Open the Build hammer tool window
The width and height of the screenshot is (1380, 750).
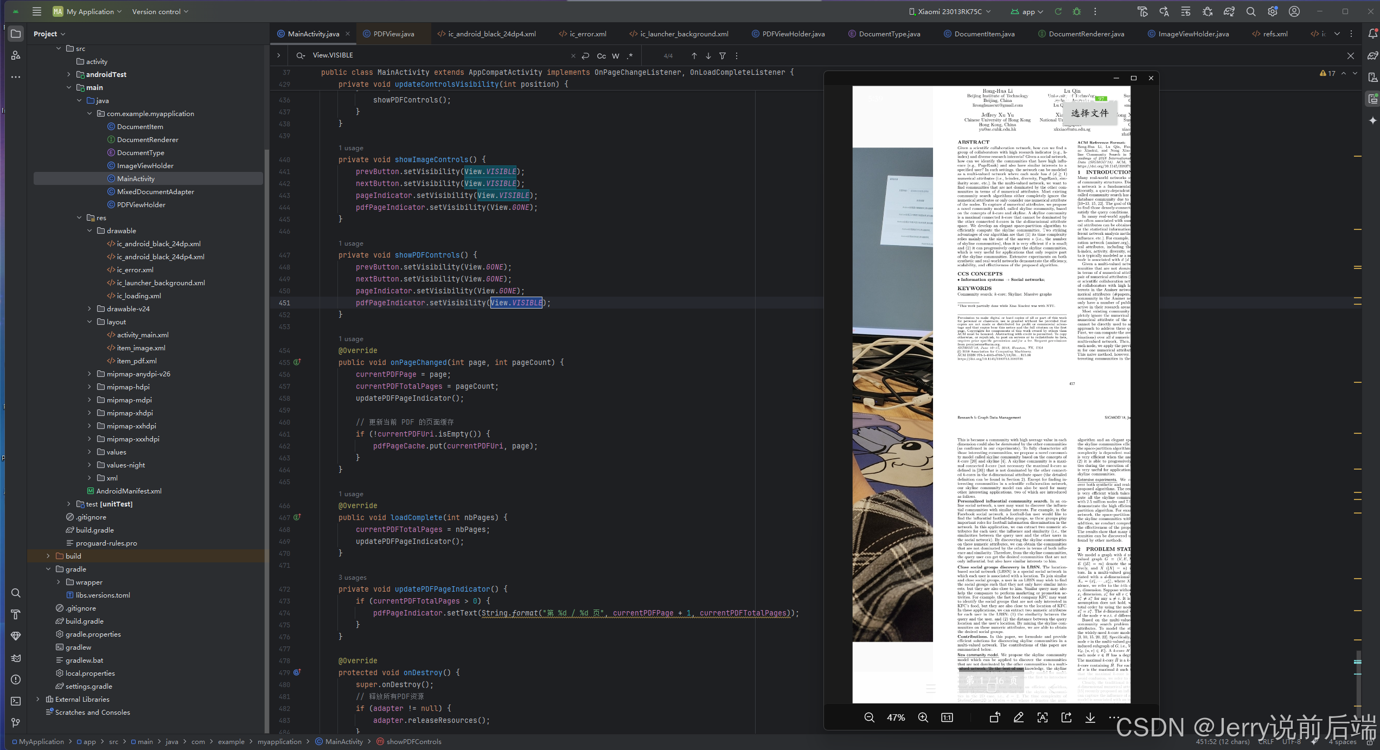click(x=16, y=614)
